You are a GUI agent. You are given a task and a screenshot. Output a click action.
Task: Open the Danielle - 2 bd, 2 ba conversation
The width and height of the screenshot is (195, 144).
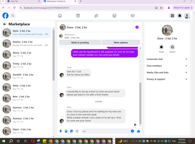26,76
